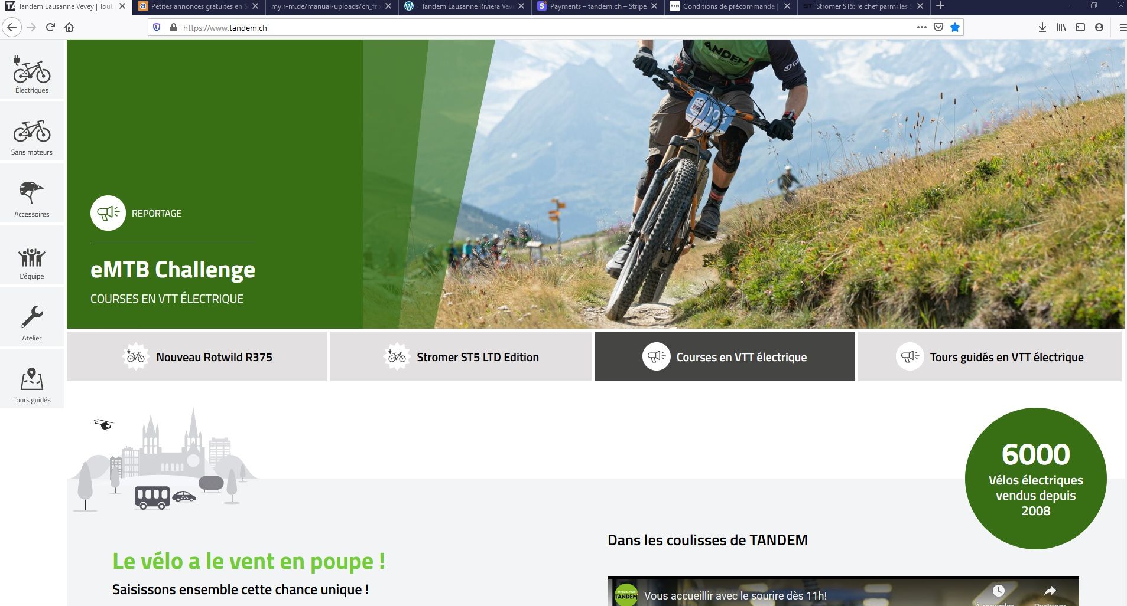Open L'équipe team page icon
Viewport: 1127px width, 606px height.
pos(32,258)
